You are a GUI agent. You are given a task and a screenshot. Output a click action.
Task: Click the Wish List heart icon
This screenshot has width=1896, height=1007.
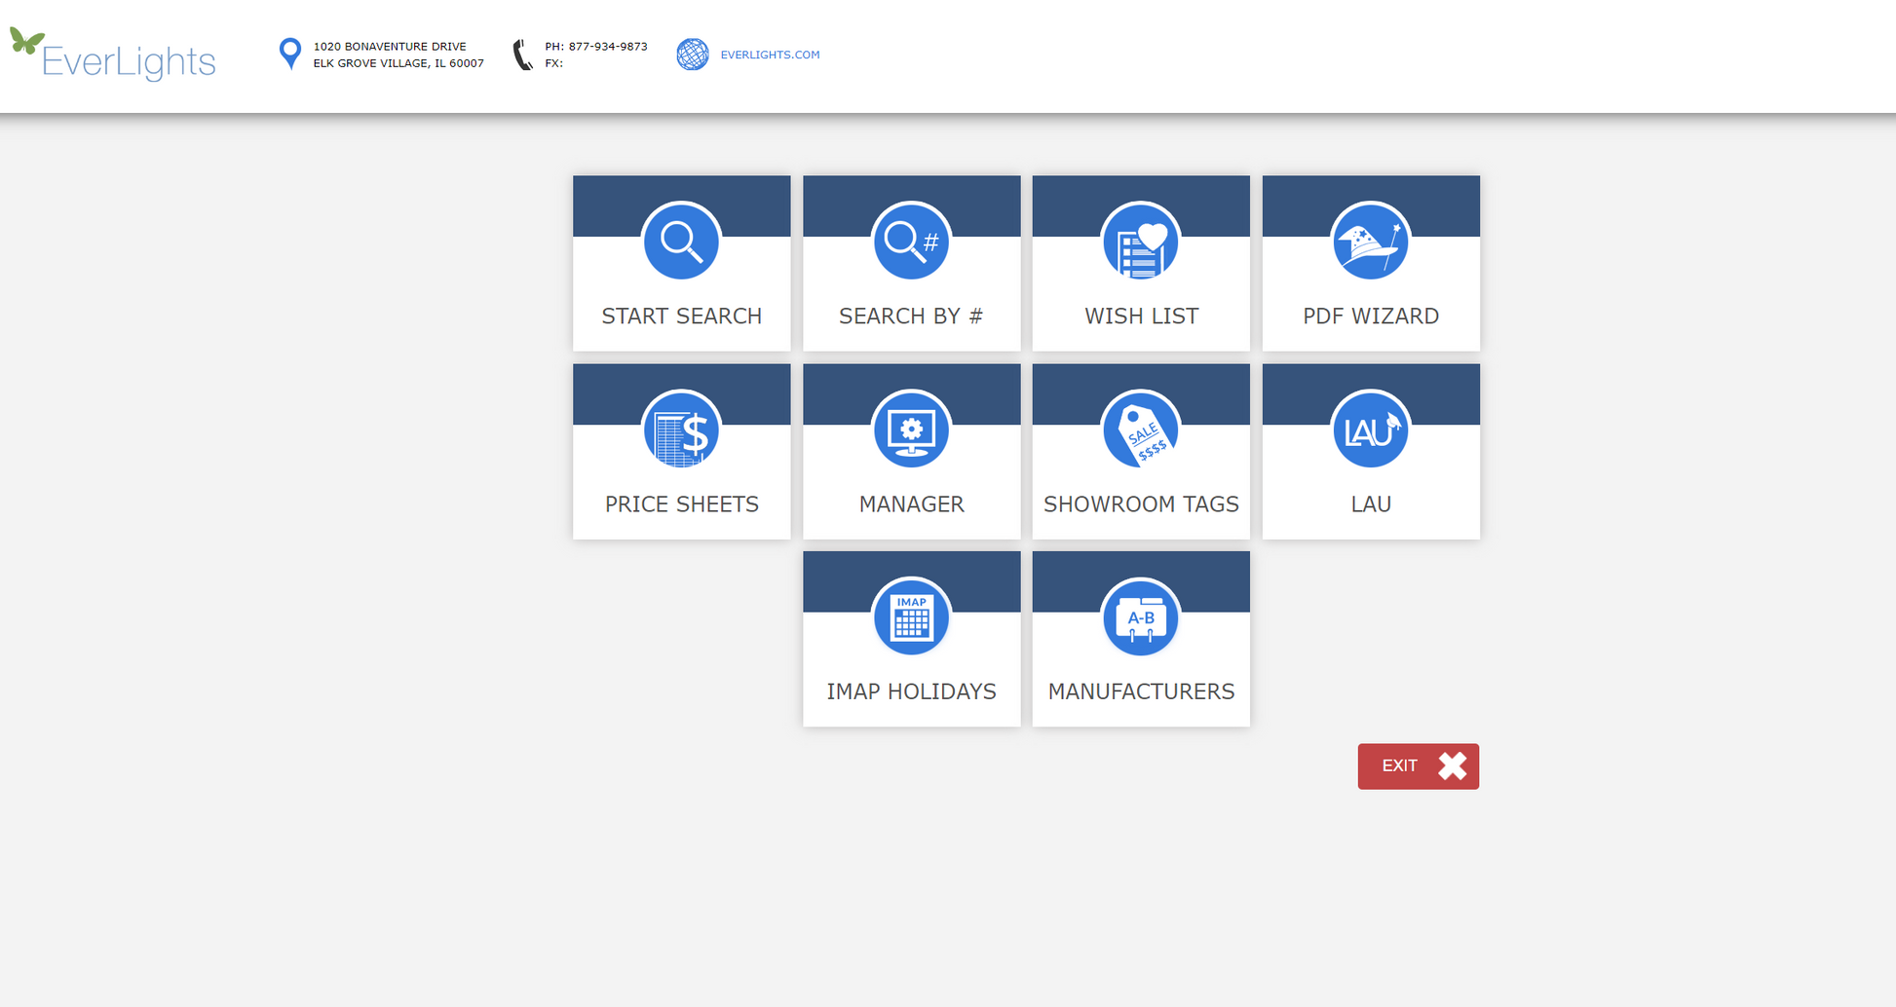1141,242
